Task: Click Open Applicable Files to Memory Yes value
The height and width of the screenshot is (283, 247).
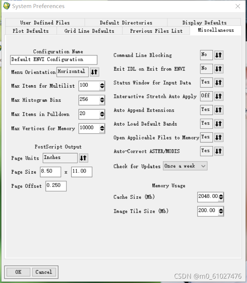Action: (x=207, y=137)
